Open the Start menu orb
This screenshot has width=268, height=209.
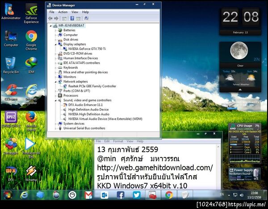click(x=8, y=195)
